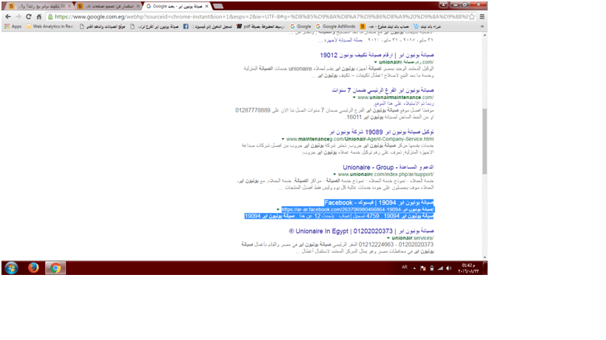This screenshot has height=340, width=606.
Task: Expand dropdown arrow beside unionaire.com/index.php URL
Action: (x=334, y=174)
